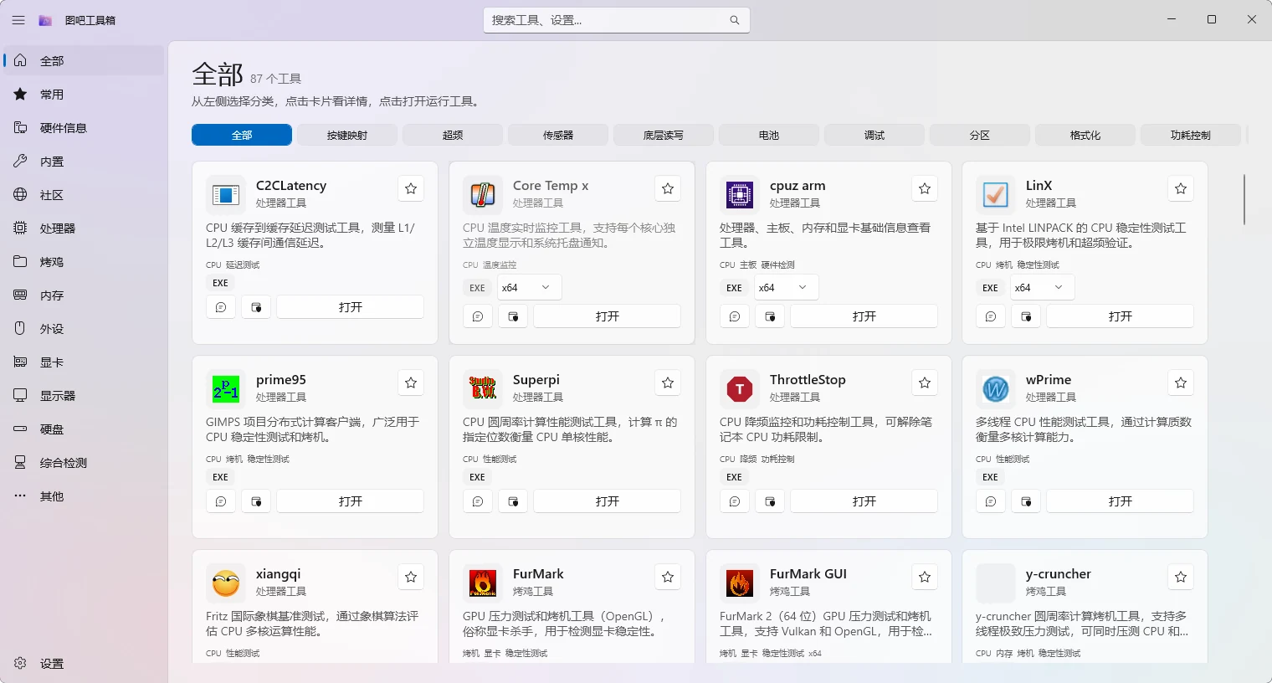This screenshot has width=1272, height=683.
Task: Select the 电池 filter tab
Action: pos(769,135)
